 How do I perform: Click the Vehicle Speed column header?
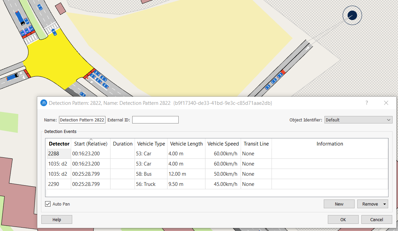pos(223,143)
